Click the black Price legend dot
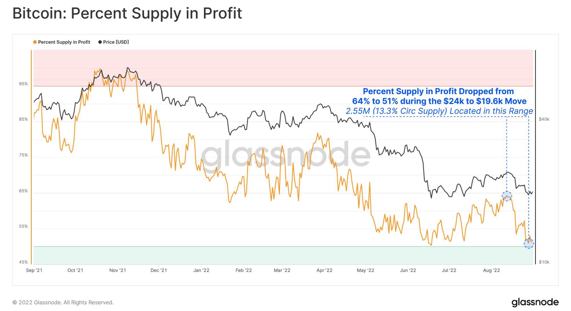The image size is (571, 311). coord(100,42)
